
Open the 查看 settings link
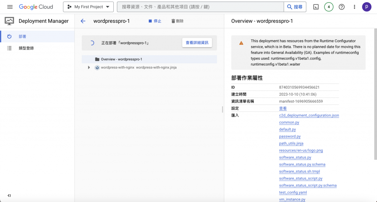[283, 108]
